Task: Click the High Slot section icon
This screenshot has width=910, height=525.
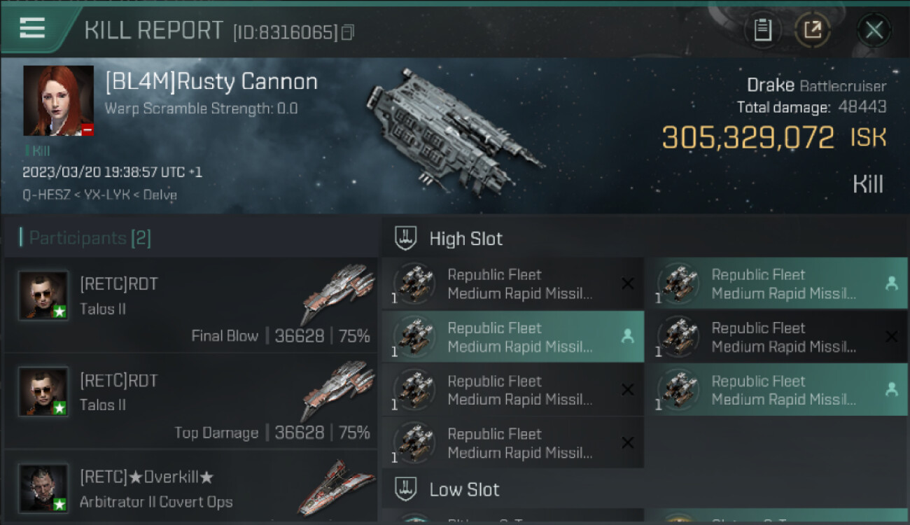Action: click(x=406, y=239)
